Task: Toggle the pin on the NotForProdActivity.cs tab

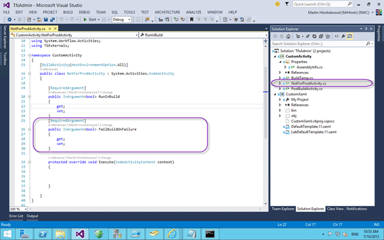Action: point(50,29)
